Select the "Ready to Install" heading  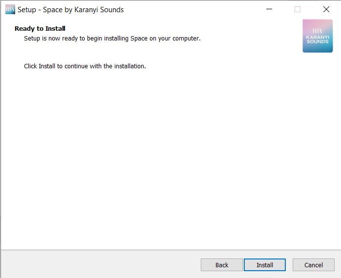click(40, 28)
